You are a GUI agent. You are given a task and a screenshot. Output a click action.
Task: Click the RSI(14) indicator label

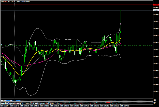6,100
